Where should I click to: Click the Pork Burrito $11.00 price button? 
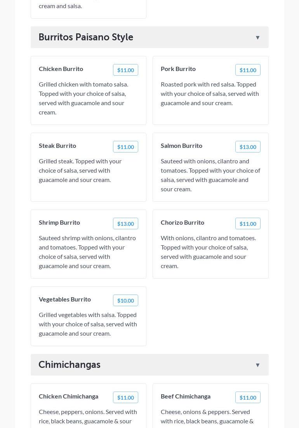[248, 70]
